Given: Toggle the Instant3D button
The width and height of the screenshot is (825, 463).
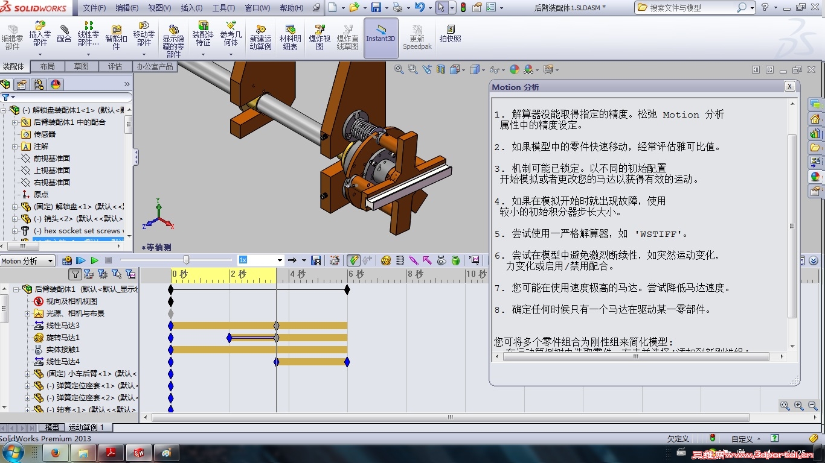Looking at the screenshot, I should (380, 37).
